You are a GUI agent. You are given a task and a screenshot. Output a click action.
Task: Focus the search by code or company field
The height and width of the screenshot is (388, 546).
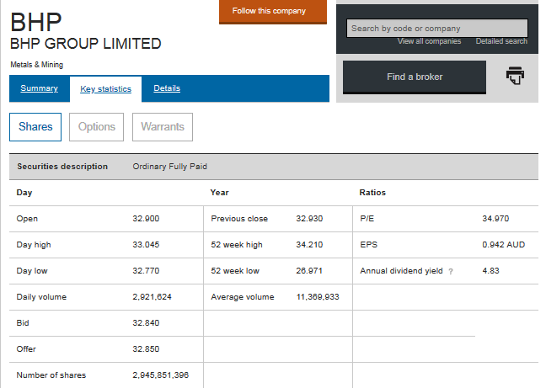pyautogui.click(x=437, y=28)
